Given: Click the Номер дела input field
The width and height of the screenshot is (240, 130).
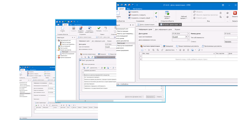Looking at the screenshot, I should [x=231, y=33].
